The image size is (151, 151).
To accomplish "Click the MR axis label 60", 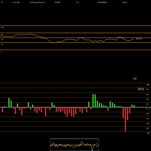I will point(147,94).
